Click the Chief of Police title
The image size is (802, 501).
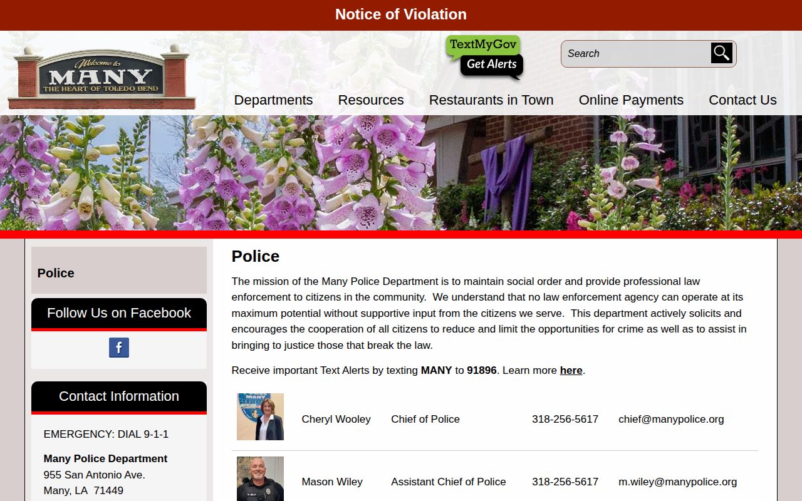pyautogui.click(x=425, y=419)
